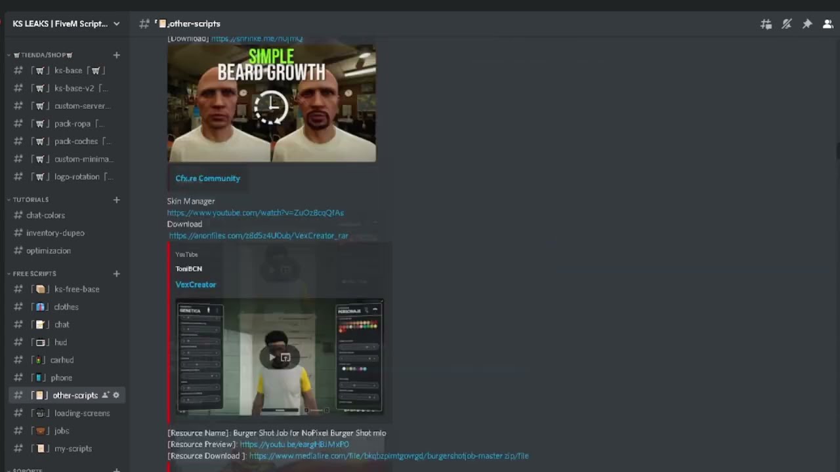Open the Skin Manager YouTube link

pos(255,212)
